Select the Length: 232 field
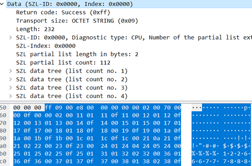 point(35,29)
